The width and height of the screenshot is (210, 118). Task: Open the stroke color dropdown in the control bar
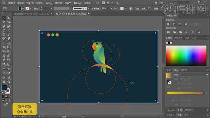click(x=30, y=8)
